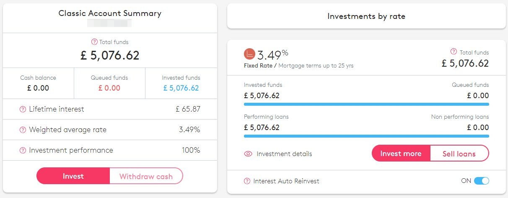Click the Interest Auto Reinvest help icon
The image size is (508, 198).
[x=247, y=181]
